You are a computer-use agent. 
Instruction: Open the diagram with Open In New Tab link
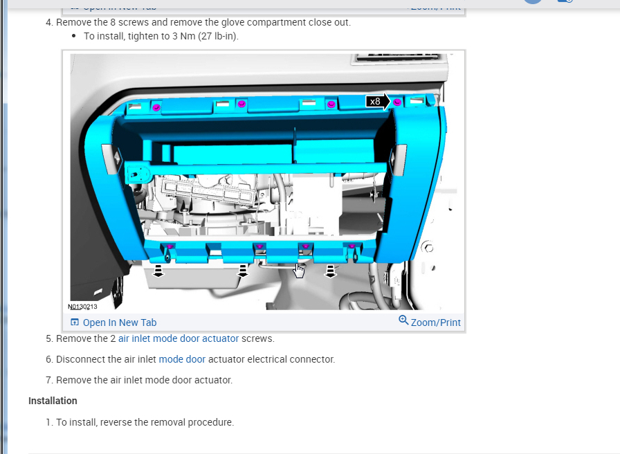pos(120,323)
